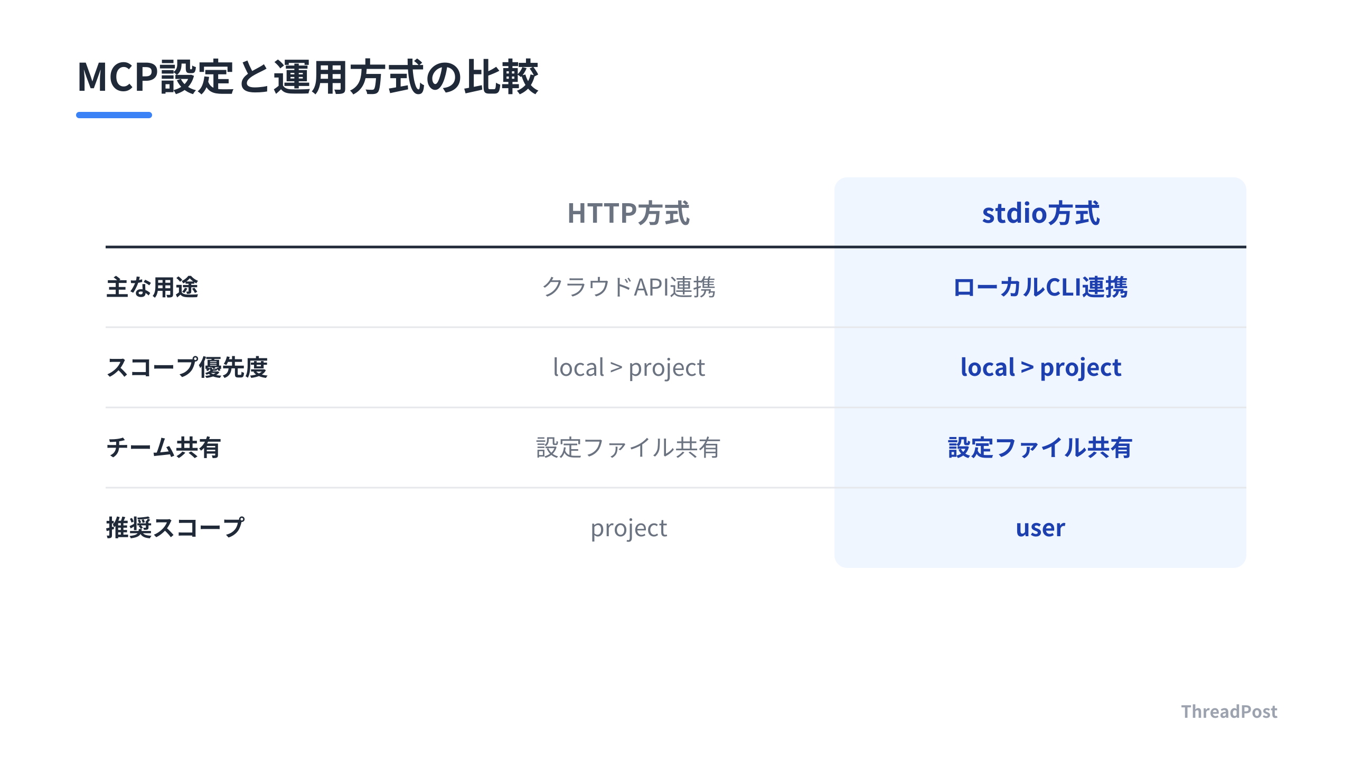Select the クラウドAPI連携 cell
1352x760 pixels.
coord(628,287)
